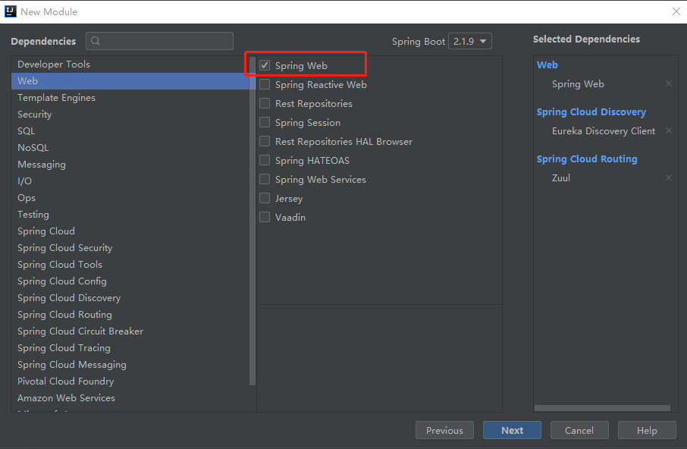Open the Spring Cloud Discovery category

(69, 298)
